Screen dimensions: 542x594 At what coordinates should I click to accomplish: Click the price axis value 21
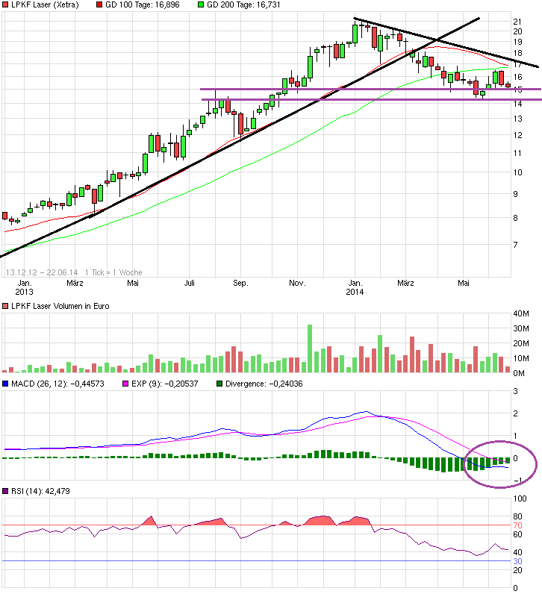[x=517, y=22]
